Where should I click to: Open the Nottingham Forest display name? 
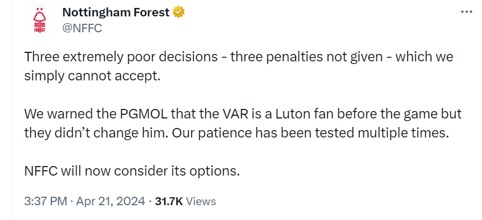116,12
